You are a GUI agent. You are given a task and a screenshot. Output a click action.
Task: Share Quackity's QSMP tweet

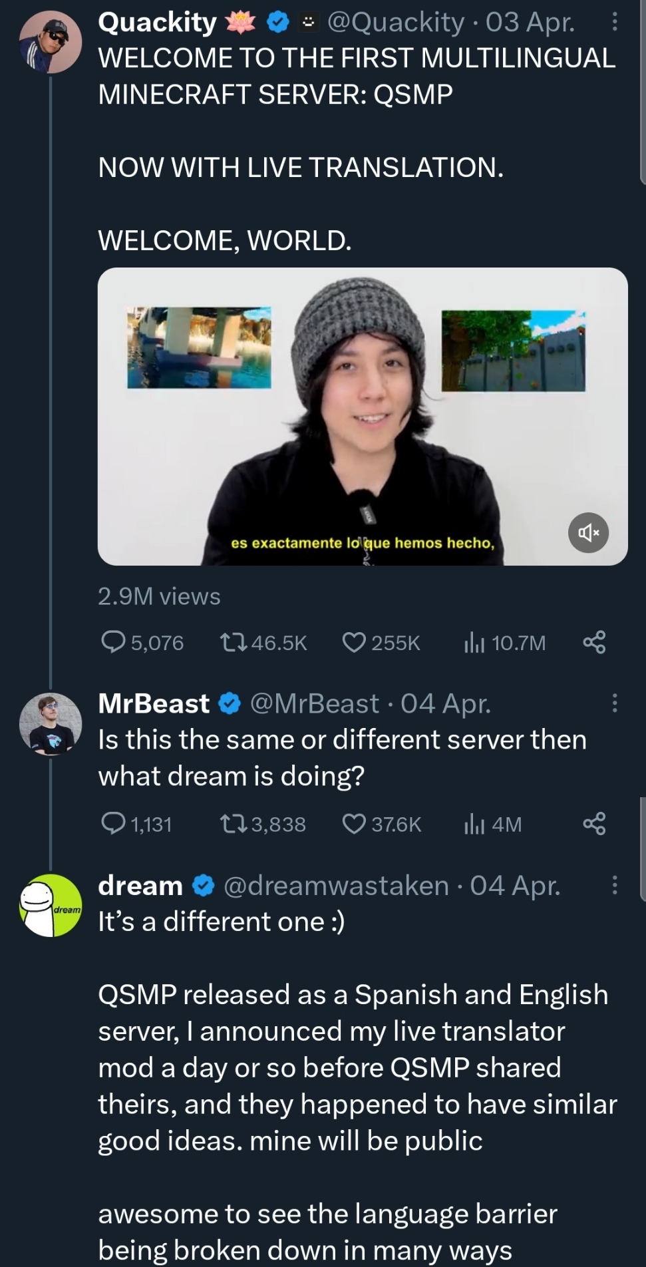click(x=594, y=642)
